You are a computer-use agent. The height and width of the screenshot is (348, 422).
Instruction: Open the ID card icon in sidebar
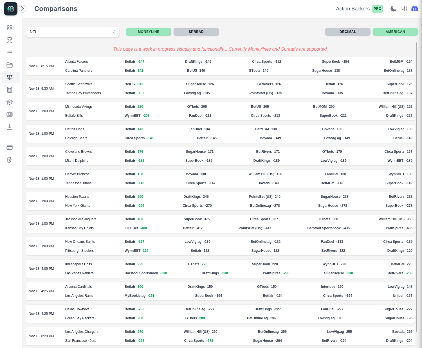[10, 114]
